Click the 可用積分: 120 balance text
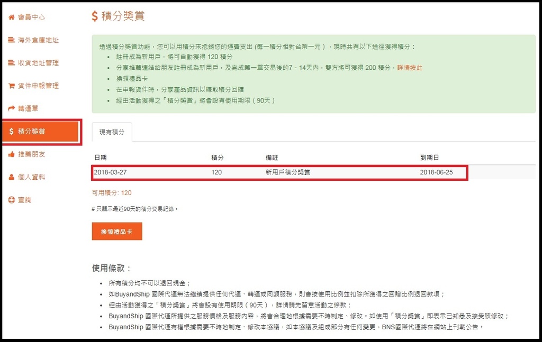Viewport: 542px width, 342px height. point(112,193)
